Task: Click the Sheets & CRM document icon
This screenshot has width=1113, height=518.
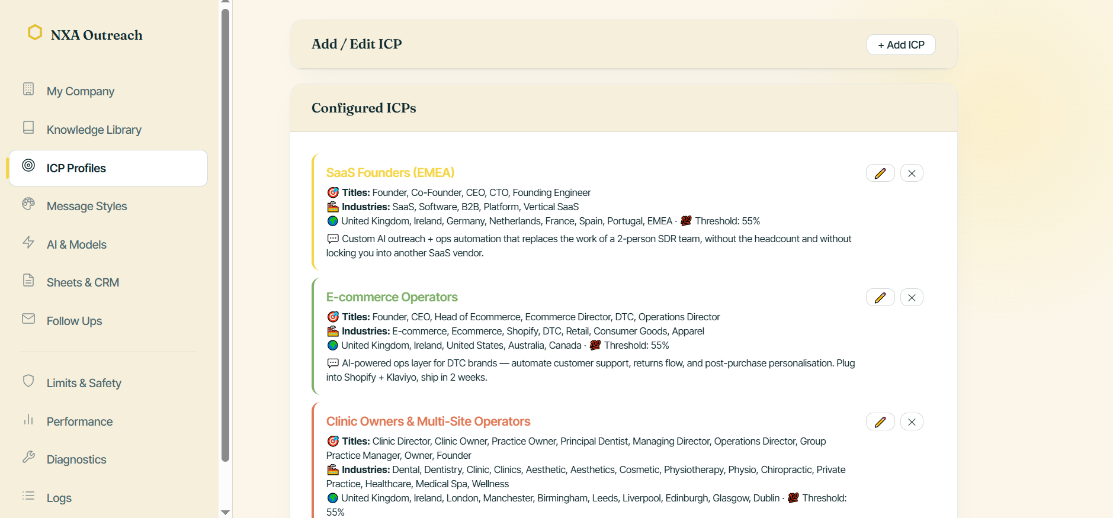Action: [28, 280]
